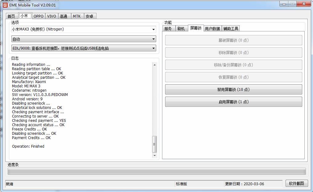Click 'Connecting to server ... OK' line
The height and width of the screenshot is (192, 313).
tap(35, 116)
